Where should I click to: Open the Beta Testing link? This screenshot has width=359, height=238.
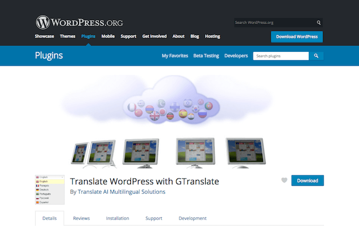(206, 56)
